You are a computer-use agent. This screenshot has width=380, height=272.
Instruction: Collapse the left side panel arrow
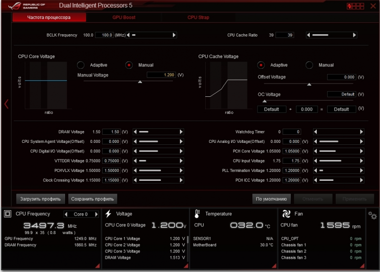(x=7, y=104)
